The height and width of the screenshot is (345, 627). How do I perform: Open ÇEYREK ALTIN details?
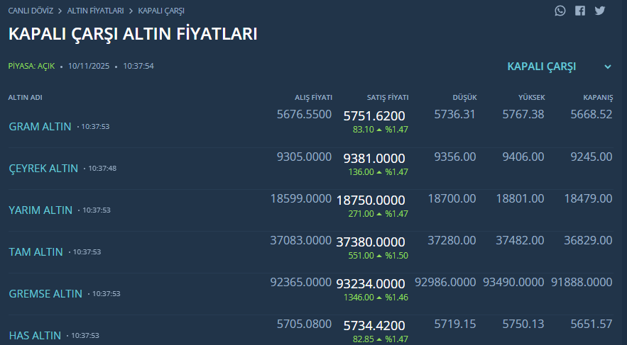click(43, 169)
